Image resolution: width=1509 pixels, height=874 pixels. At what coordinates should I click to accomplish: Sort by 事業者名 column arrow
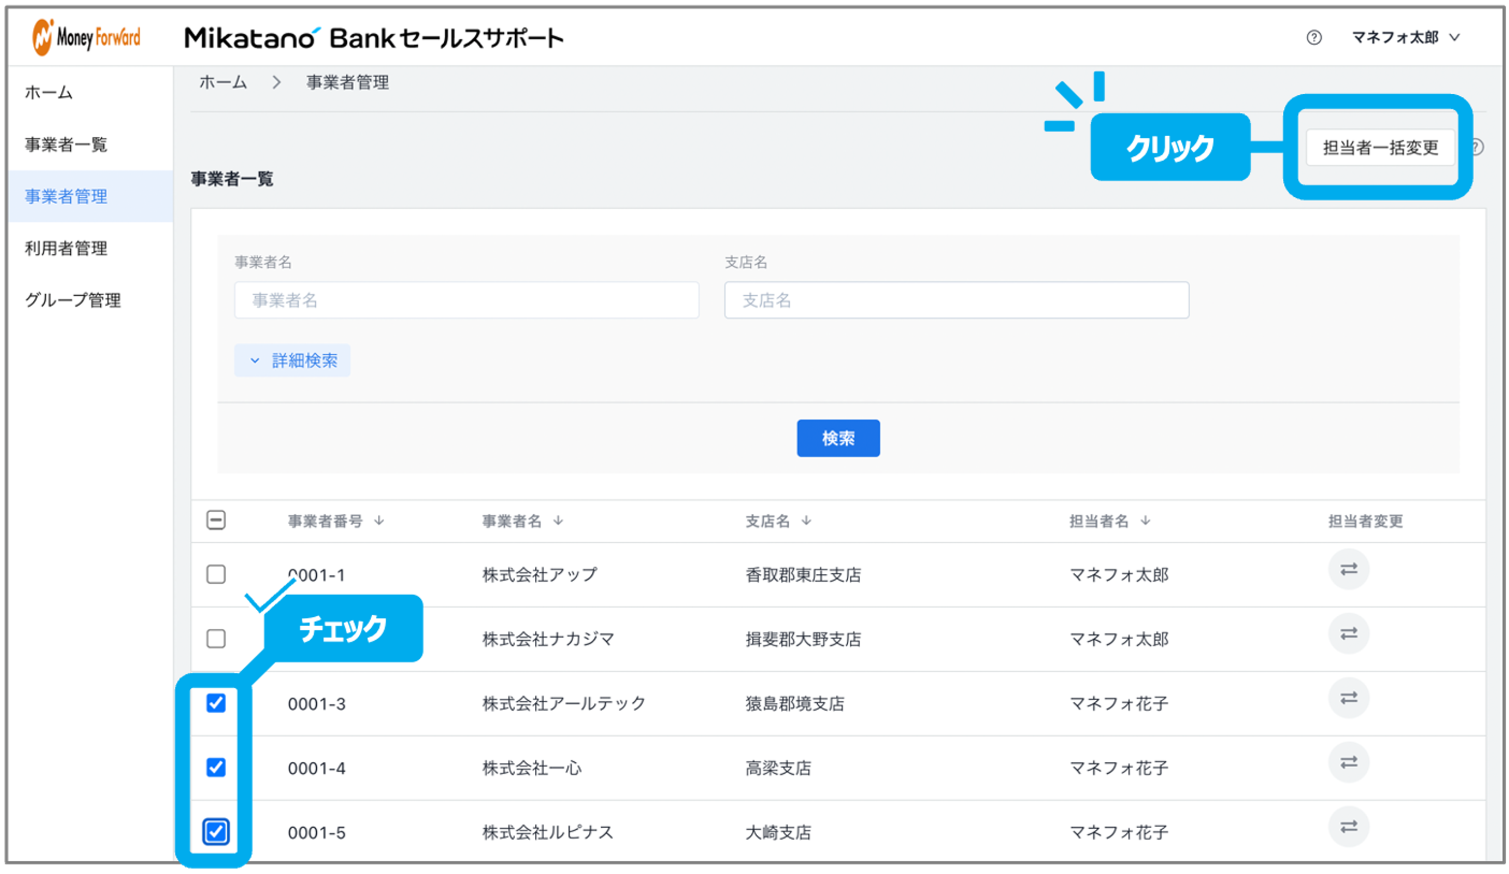click(x=558, y=521)
